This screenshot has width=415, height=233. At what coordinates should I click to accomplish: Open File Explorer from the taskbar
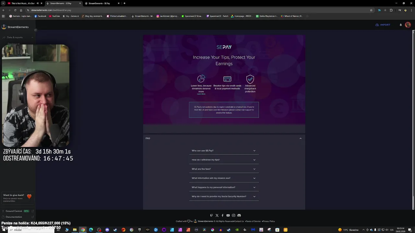[75, 230]
